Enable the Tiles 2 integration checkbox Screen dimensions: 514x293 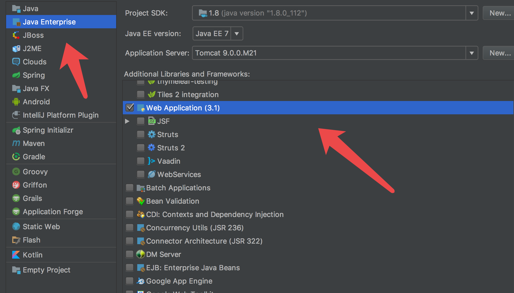(x=141, y=94)
